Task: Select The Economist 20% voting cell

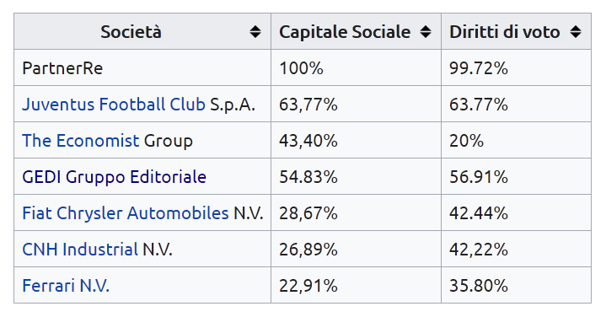Action: pos(516,140)
